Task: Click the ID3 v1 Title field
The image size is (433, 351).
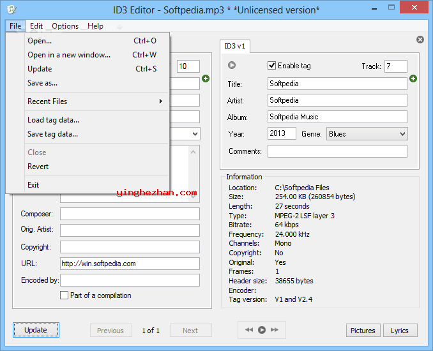Action: point(337,84)
